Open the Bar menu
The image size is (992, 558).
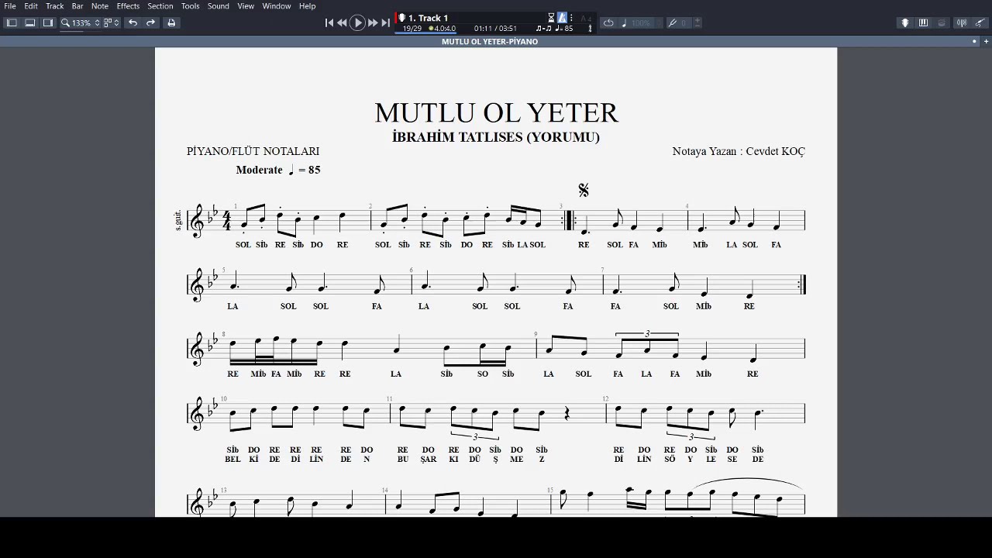[77, 6]
